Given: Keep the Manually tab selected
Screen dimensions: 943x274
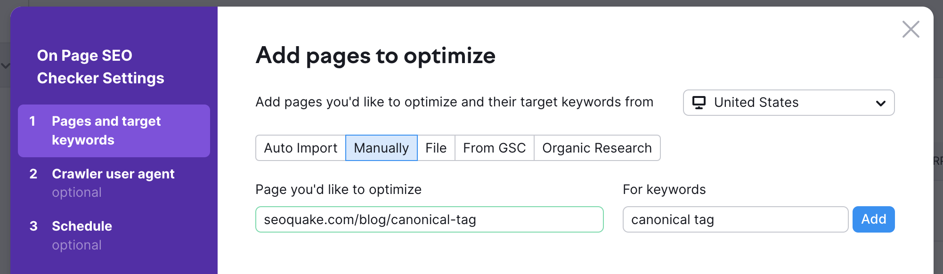Looking at the screenshot, I should (x=381, y=148).
